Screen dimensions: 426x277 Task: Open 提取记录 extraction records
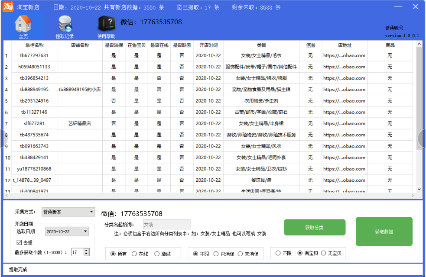coord(65,24)
